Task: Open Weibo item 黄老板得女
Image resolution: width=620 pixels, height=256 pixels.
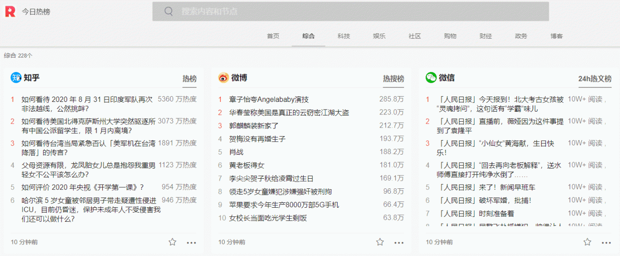Action: pos(247,165)
